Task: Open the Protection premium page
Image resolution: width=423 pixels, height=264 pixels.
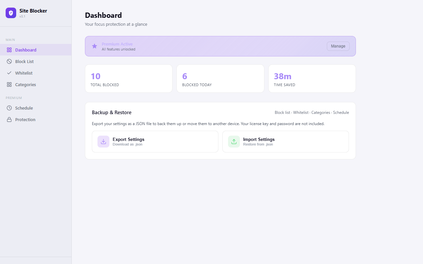Action: [36, 119]
